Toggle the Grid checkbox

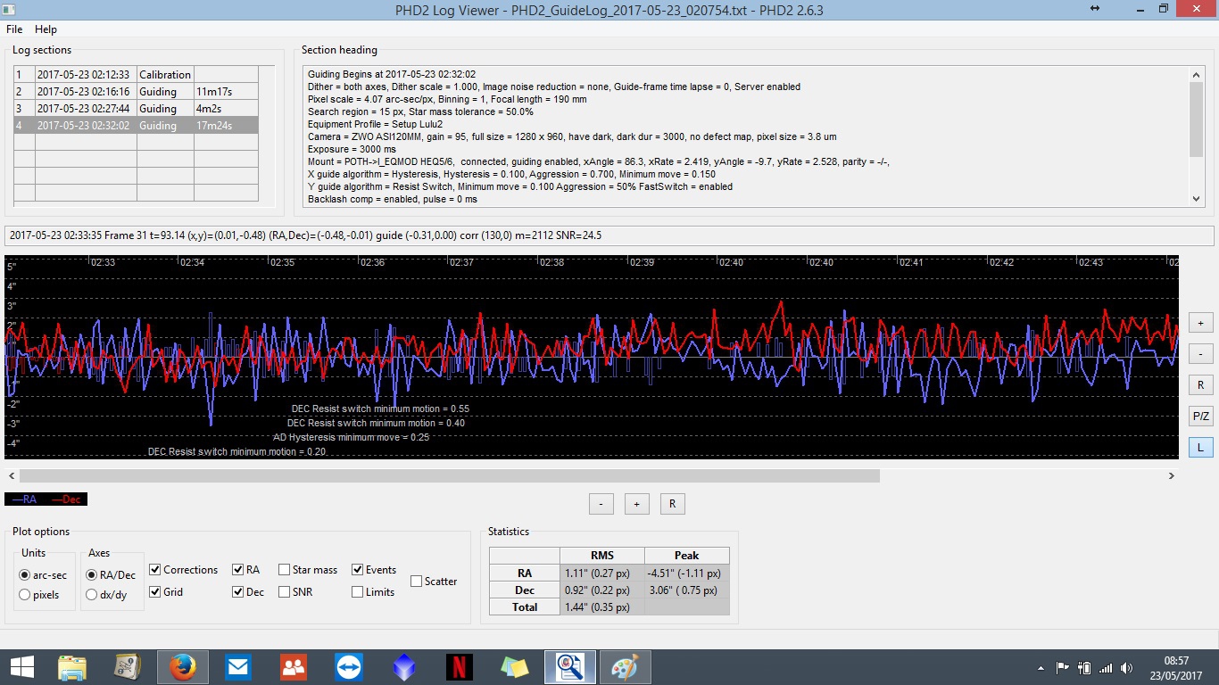(x=155, y=592)
